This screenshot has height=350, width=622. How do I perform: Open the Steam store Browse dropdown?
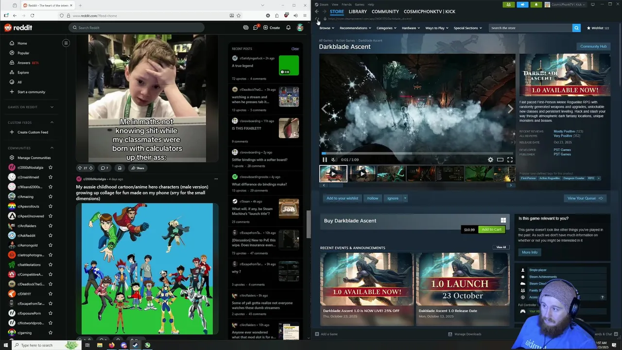(327, 28)
